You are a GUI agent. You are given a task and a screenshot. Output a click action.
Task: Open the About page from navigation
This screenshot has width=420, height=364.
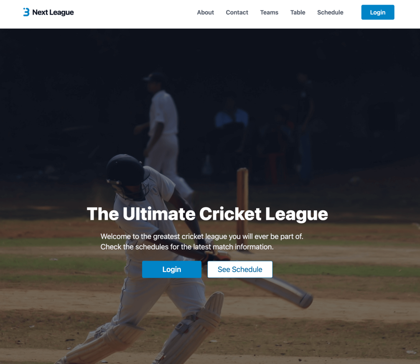pos(206,12)
